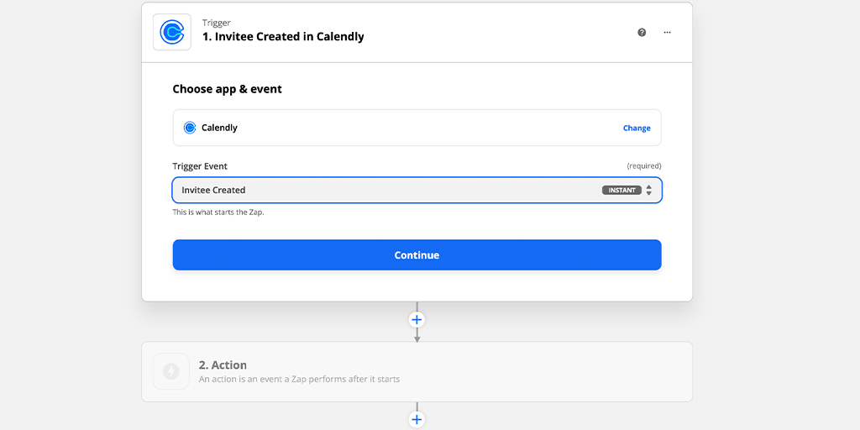Add a step with the upper plus icon

(417, 320)
